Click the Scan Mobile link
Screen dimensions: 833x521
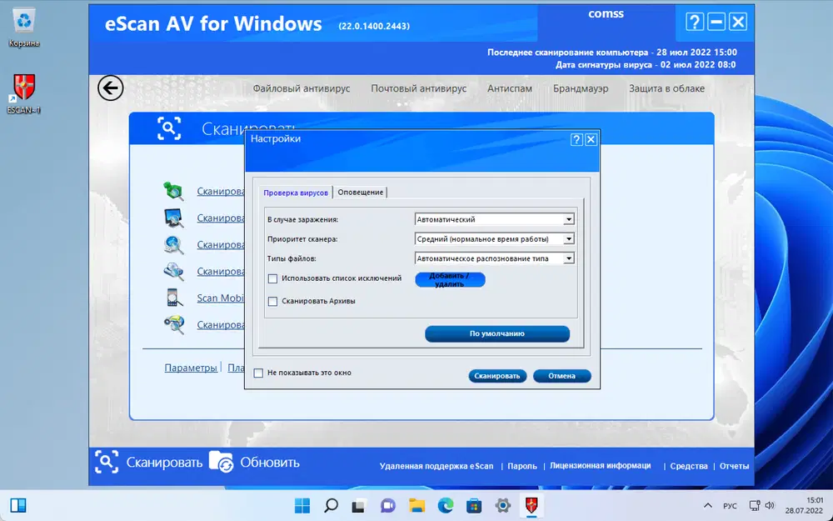pyautogui.click(x=221, y=298)
